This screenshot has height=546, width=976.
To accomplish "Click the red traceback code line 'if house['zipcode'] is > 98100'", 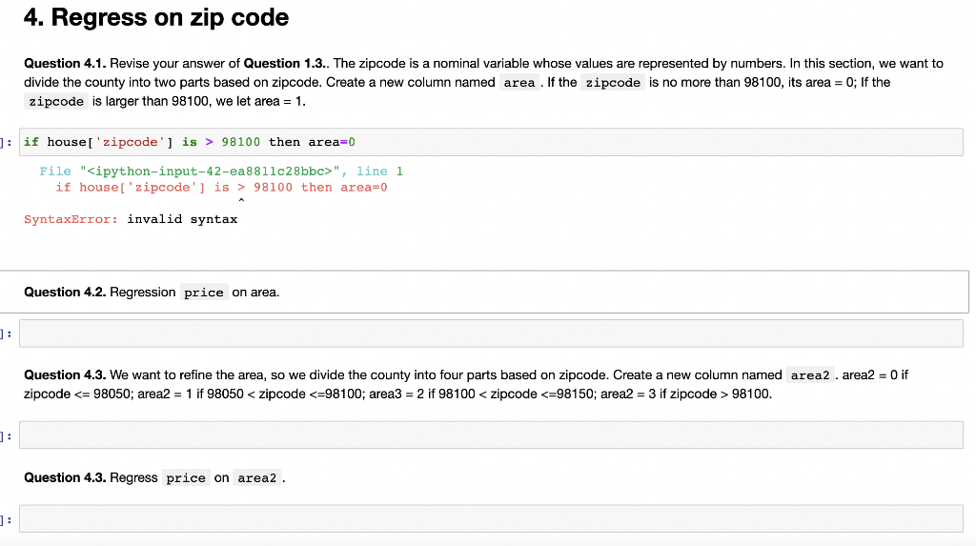I will tap(221, 188).
